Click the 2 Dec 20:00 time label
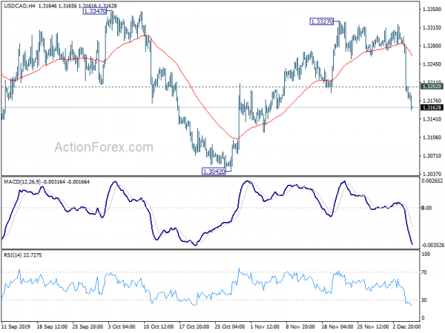Screen dimensions: 445x333 point(406,326)
